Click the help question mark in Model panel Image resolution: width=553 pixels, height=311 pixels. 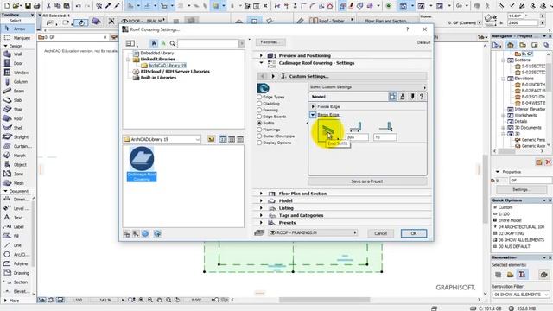(x=422, y=97)
